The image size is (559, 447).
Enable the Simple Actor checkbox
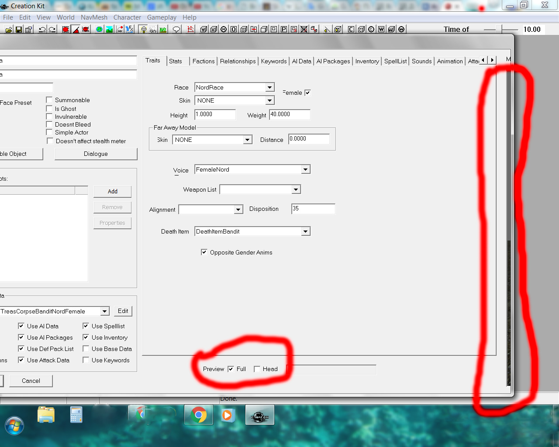(49, 132)
